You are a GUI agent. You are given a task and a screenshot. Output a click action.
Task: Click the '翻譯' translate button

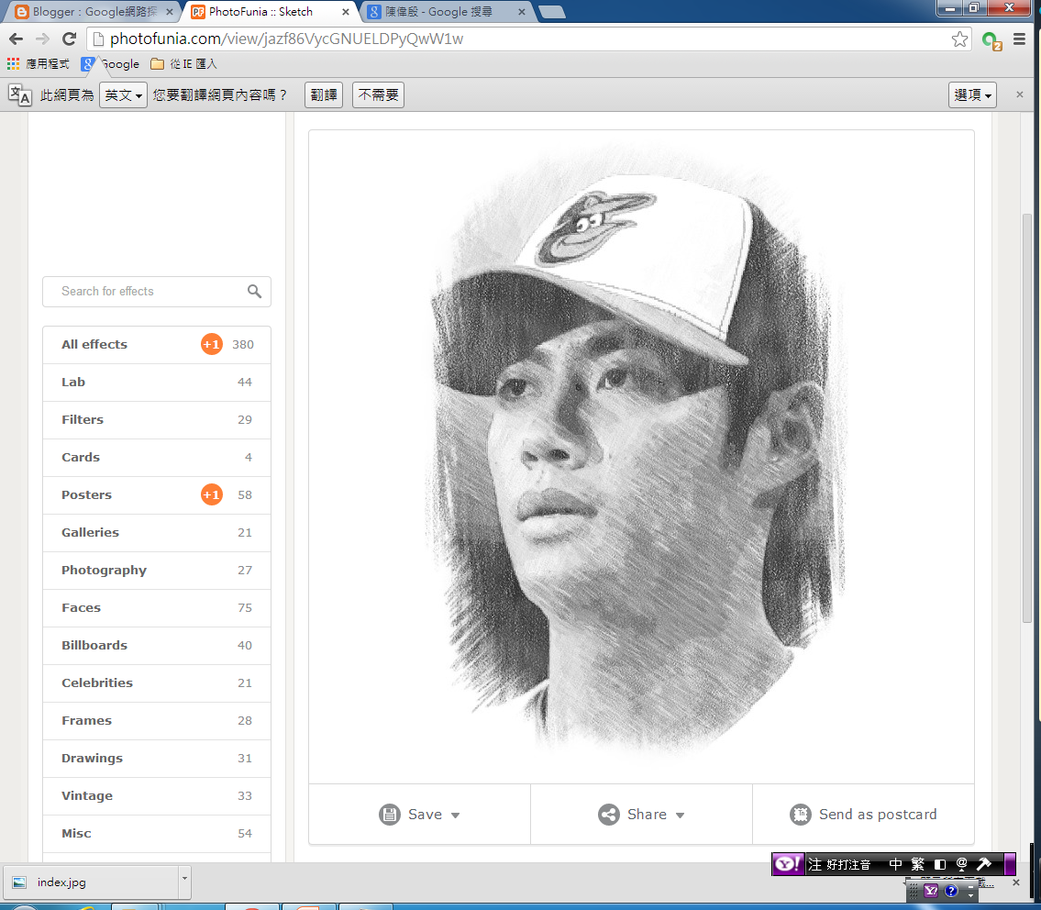(x=324, y=95)
